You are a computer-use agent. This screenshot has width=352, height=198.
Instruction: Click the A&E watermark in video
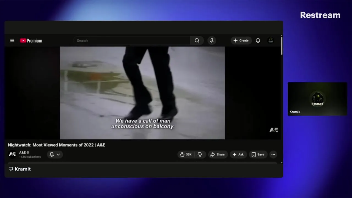pos(274,130)
